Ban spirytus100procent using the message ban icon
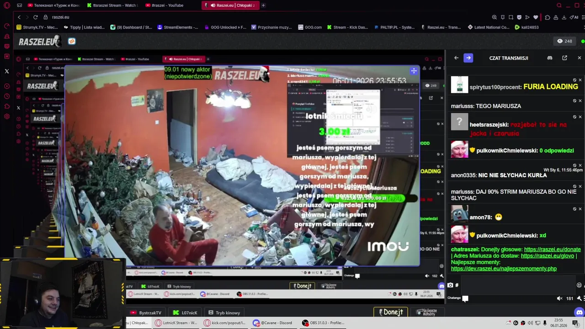585x329 pixels. (575, 80)
